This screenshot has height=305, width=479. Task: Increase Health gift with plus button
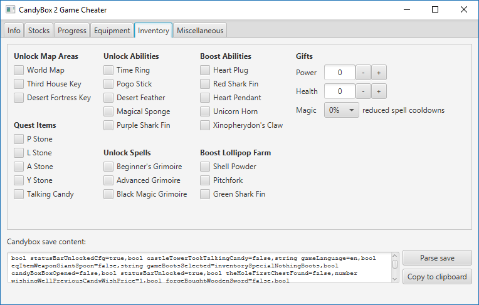click(x=379, y=91)
